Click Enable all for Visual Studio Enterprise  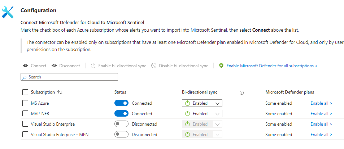[x=321, y=124]
